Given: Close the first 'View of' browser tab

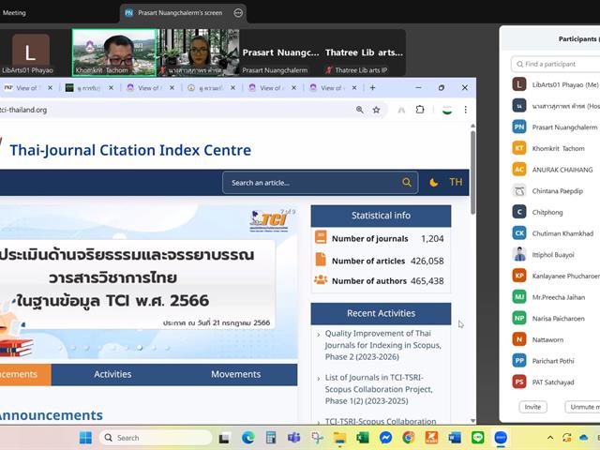Looking at the screenshot, I should [x=50, y=87].
